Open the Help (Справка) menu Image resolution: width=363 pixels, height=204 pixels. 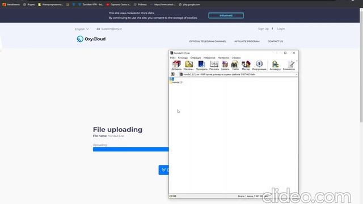tap(236, 58)
